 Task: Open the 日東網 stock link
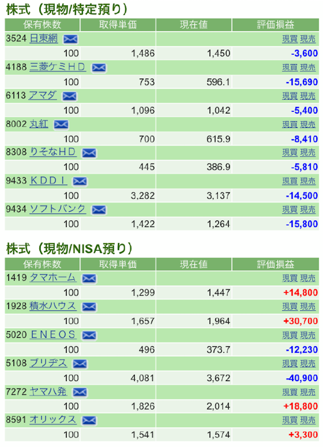[44, 38]
